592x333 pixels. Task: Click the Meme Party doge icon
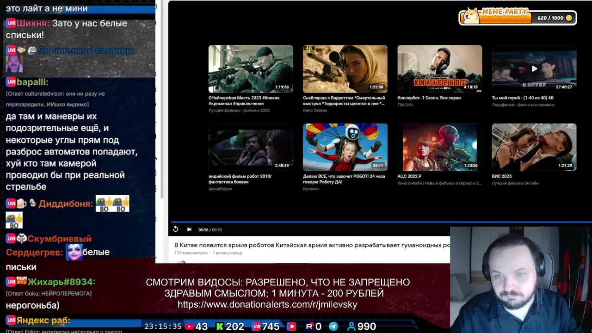[472, 15]
